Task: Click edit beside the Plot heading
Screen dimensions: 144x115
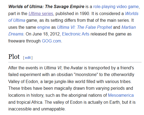Action: tap(28, 58)
